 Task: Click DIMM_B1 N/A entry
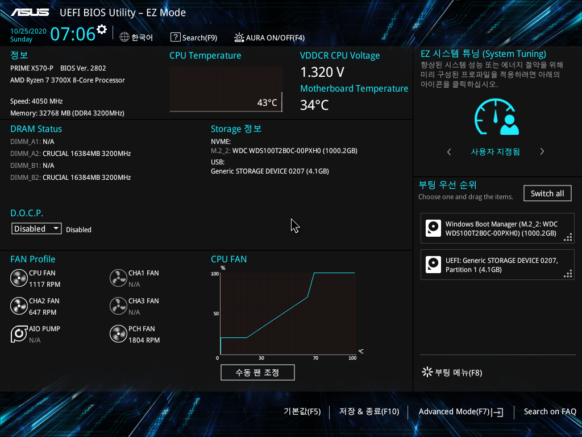click(32, 166)
